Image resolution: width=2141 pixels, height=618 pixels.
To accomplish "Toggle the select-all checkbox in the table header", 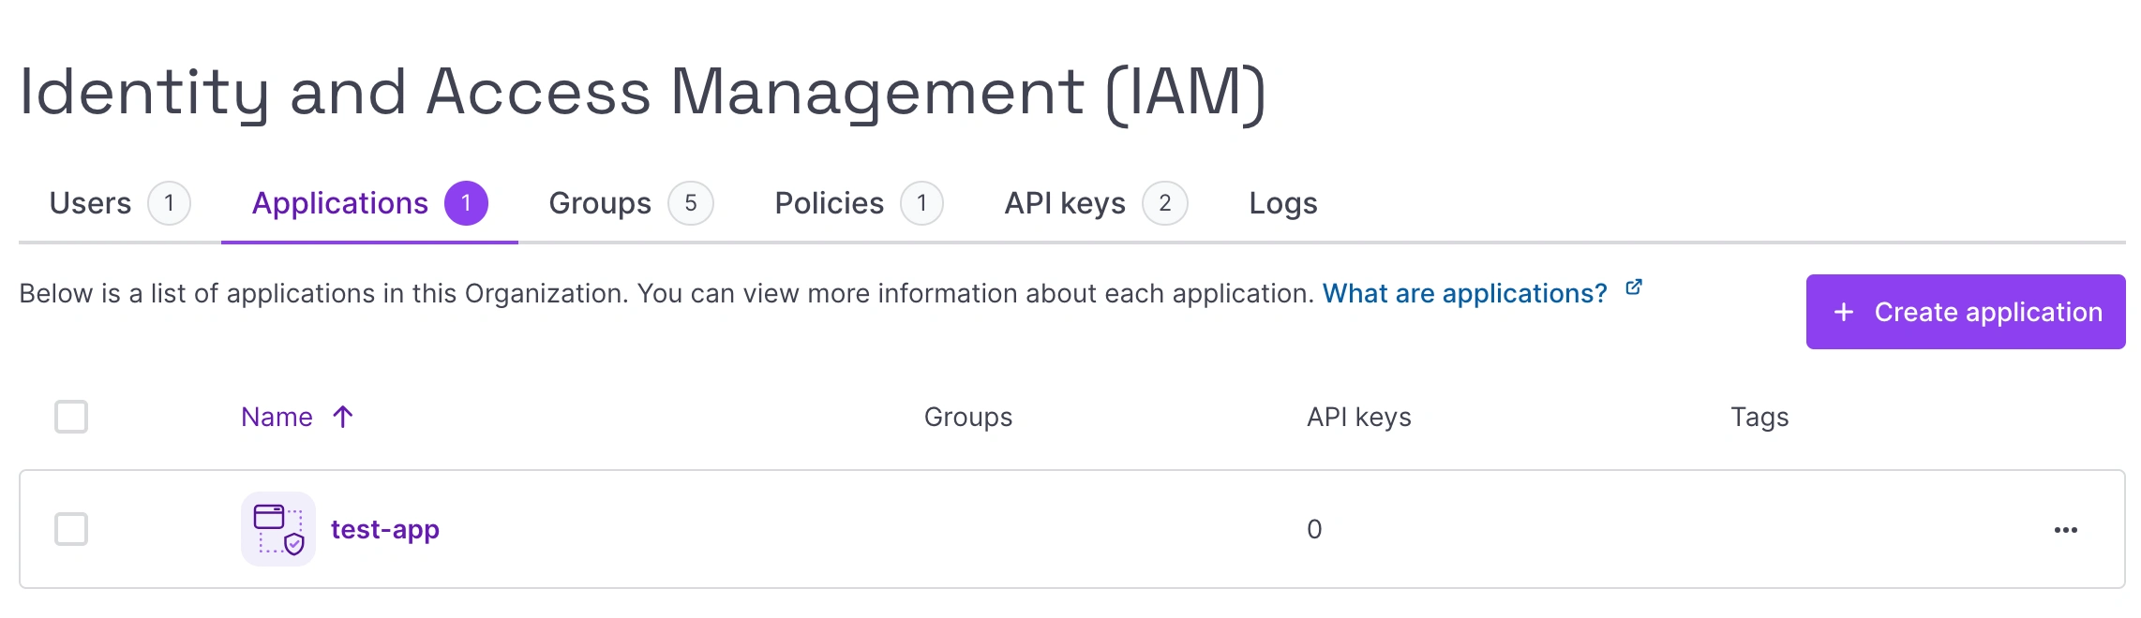I will (71, 417).
